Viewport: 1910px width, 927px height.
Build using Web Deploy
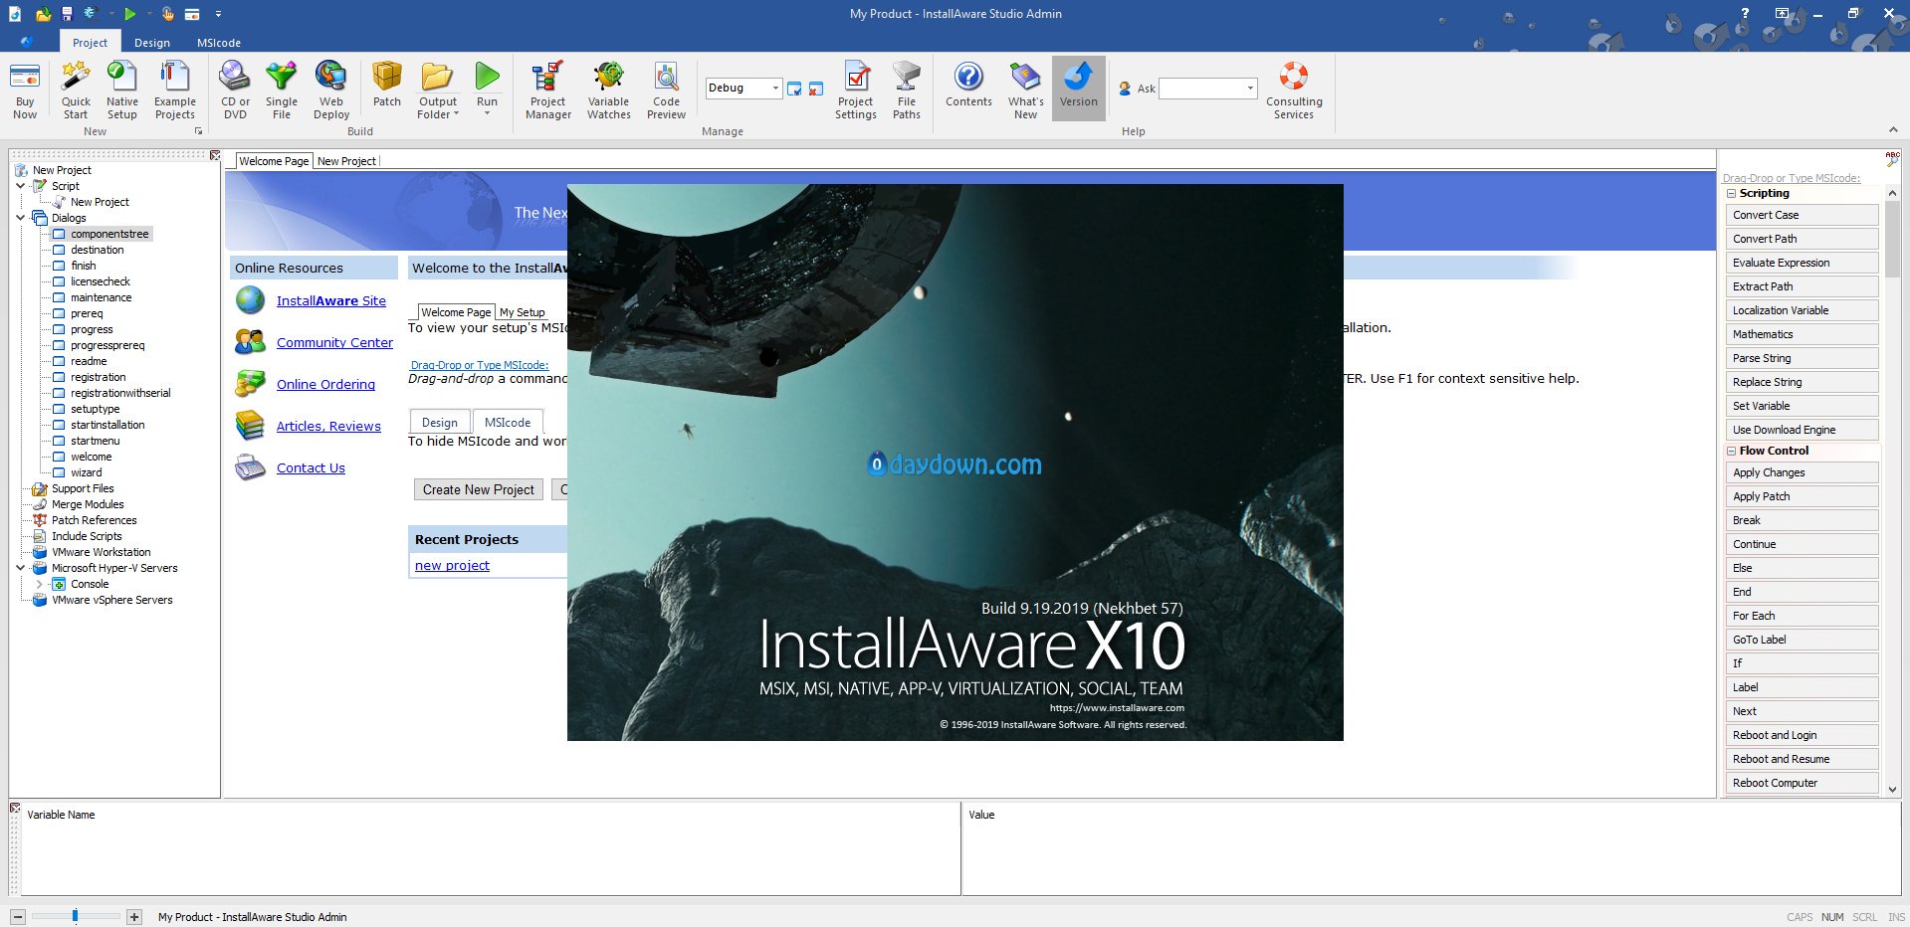[331, 90]
